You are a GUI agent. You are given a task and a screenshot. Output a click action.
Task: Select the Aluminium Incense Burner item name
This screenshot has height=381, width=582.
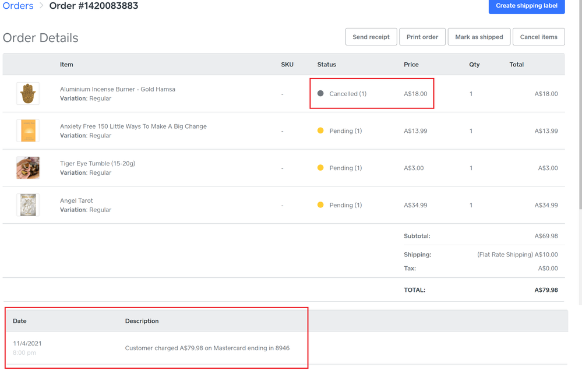pos(117,89)
